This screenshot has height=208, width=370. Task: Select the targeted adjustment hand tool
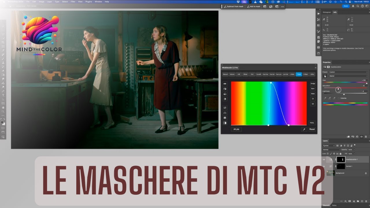(325, 76)
